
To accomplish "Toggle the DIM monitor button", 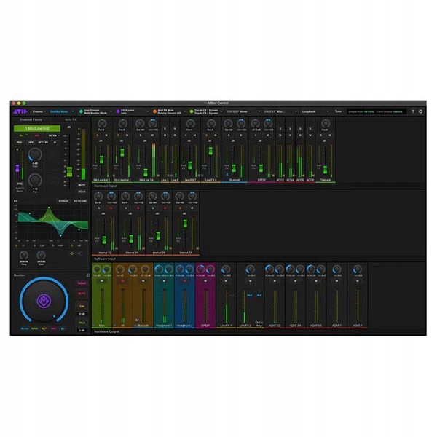I will pyautogui.click(x=82, y=306).
